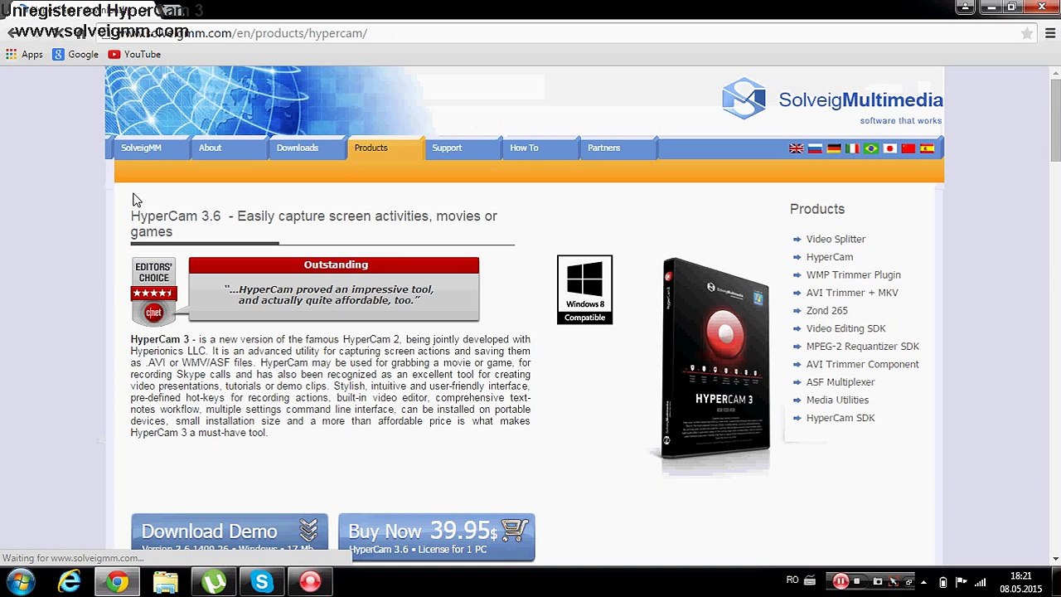Open WMP Trimmer Plugin link
Image resolution: width=1061 pixels, height=597 pixels.
854,274
